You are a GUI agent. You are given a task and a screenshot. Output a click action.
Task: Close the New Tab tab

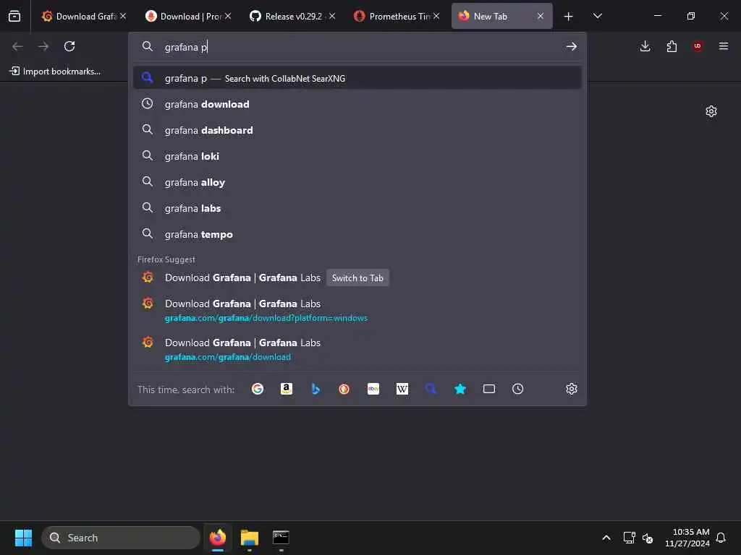[540, 16]
